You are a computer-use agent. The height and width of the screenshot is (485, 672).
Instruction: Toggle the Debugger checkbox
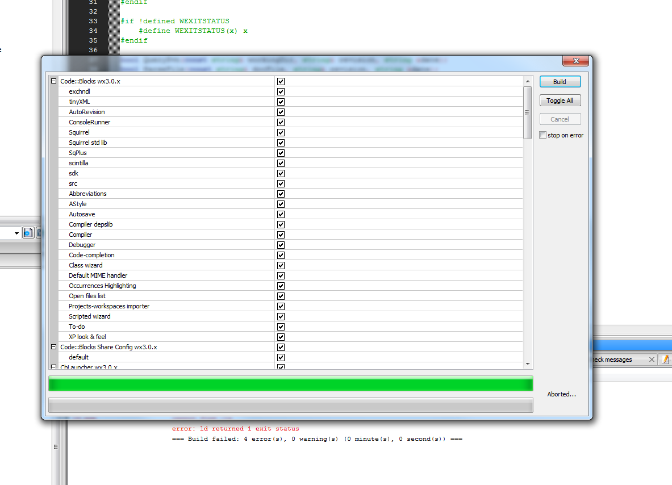click(281, 245)
